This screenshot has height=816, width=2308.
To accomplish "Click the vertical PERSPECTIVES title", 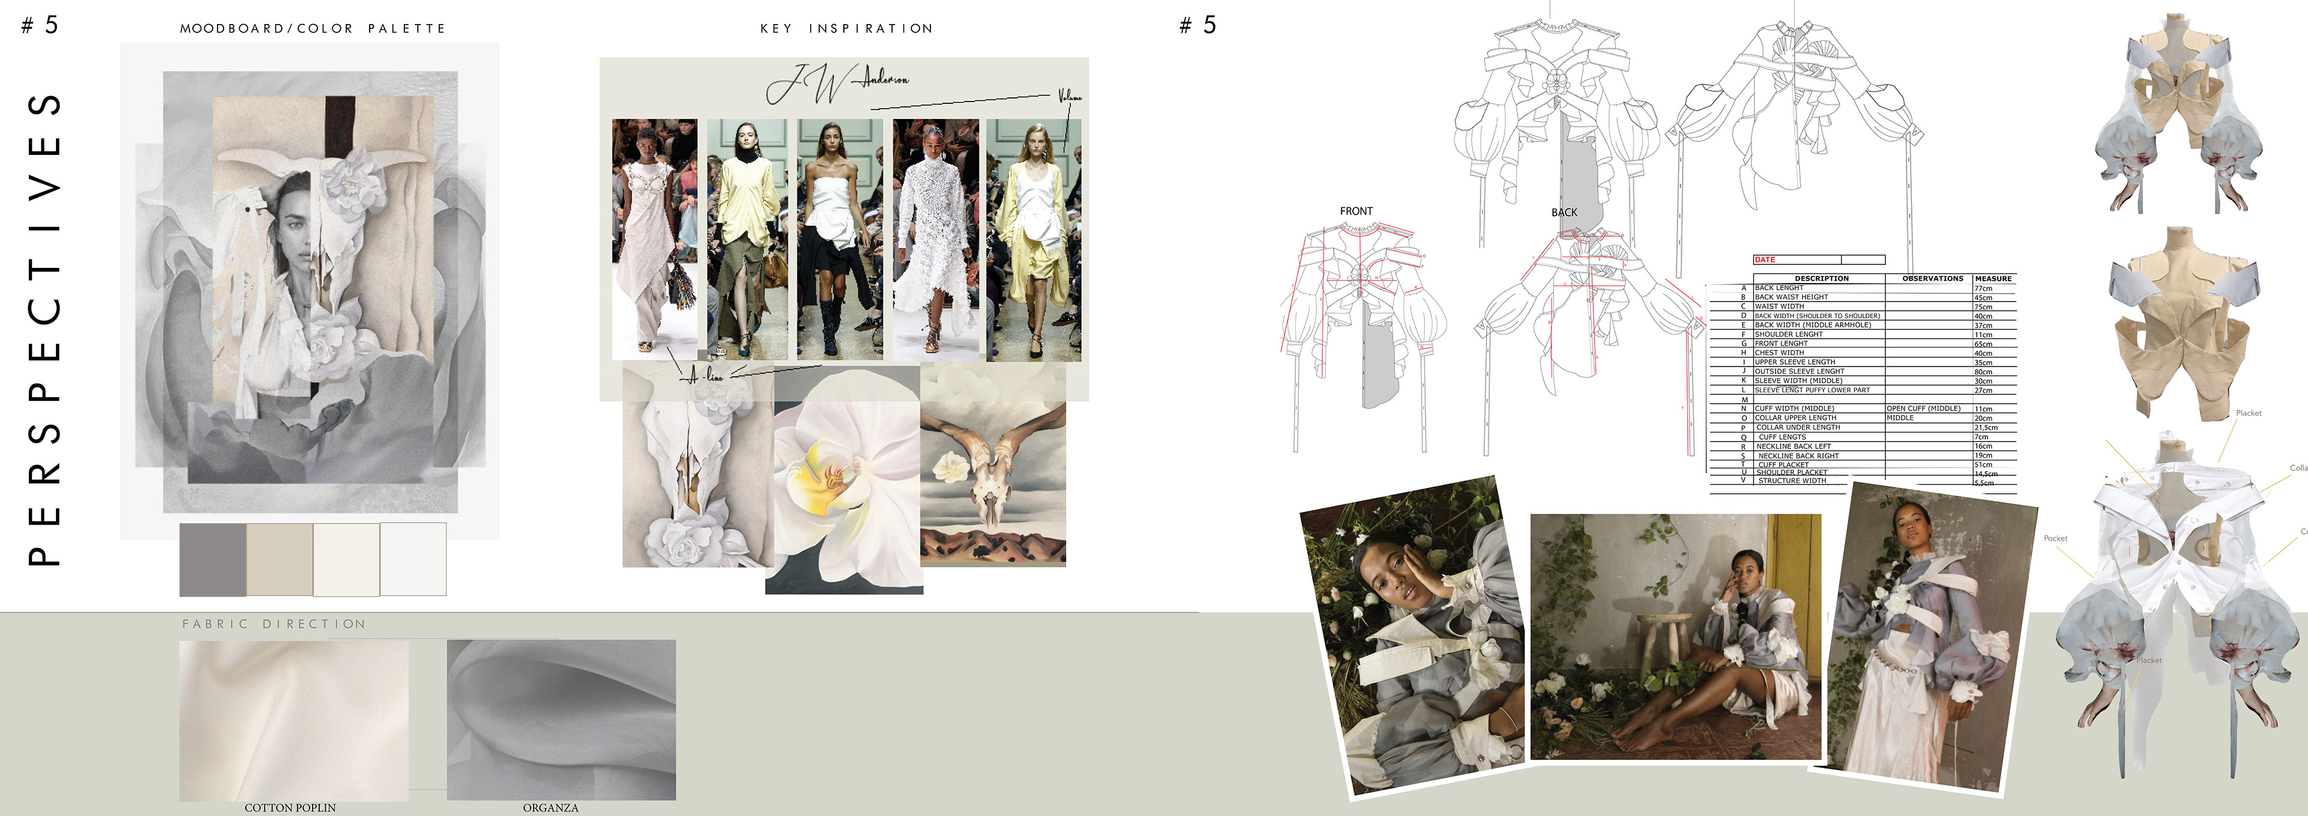I will [44, 329].
